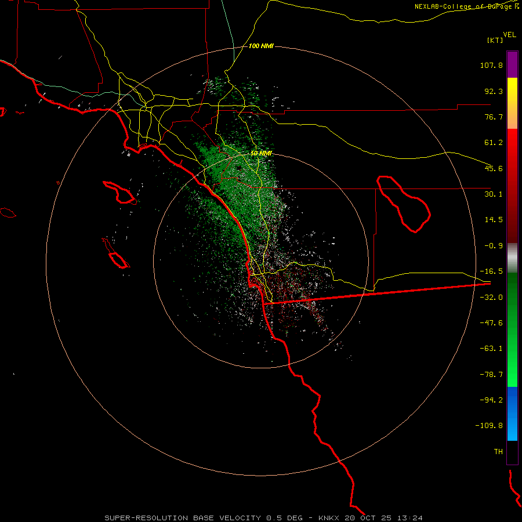The image size is (522, 522).
Task: Click the -78.7 velocity scale value
Action: (x=491, y=375)
